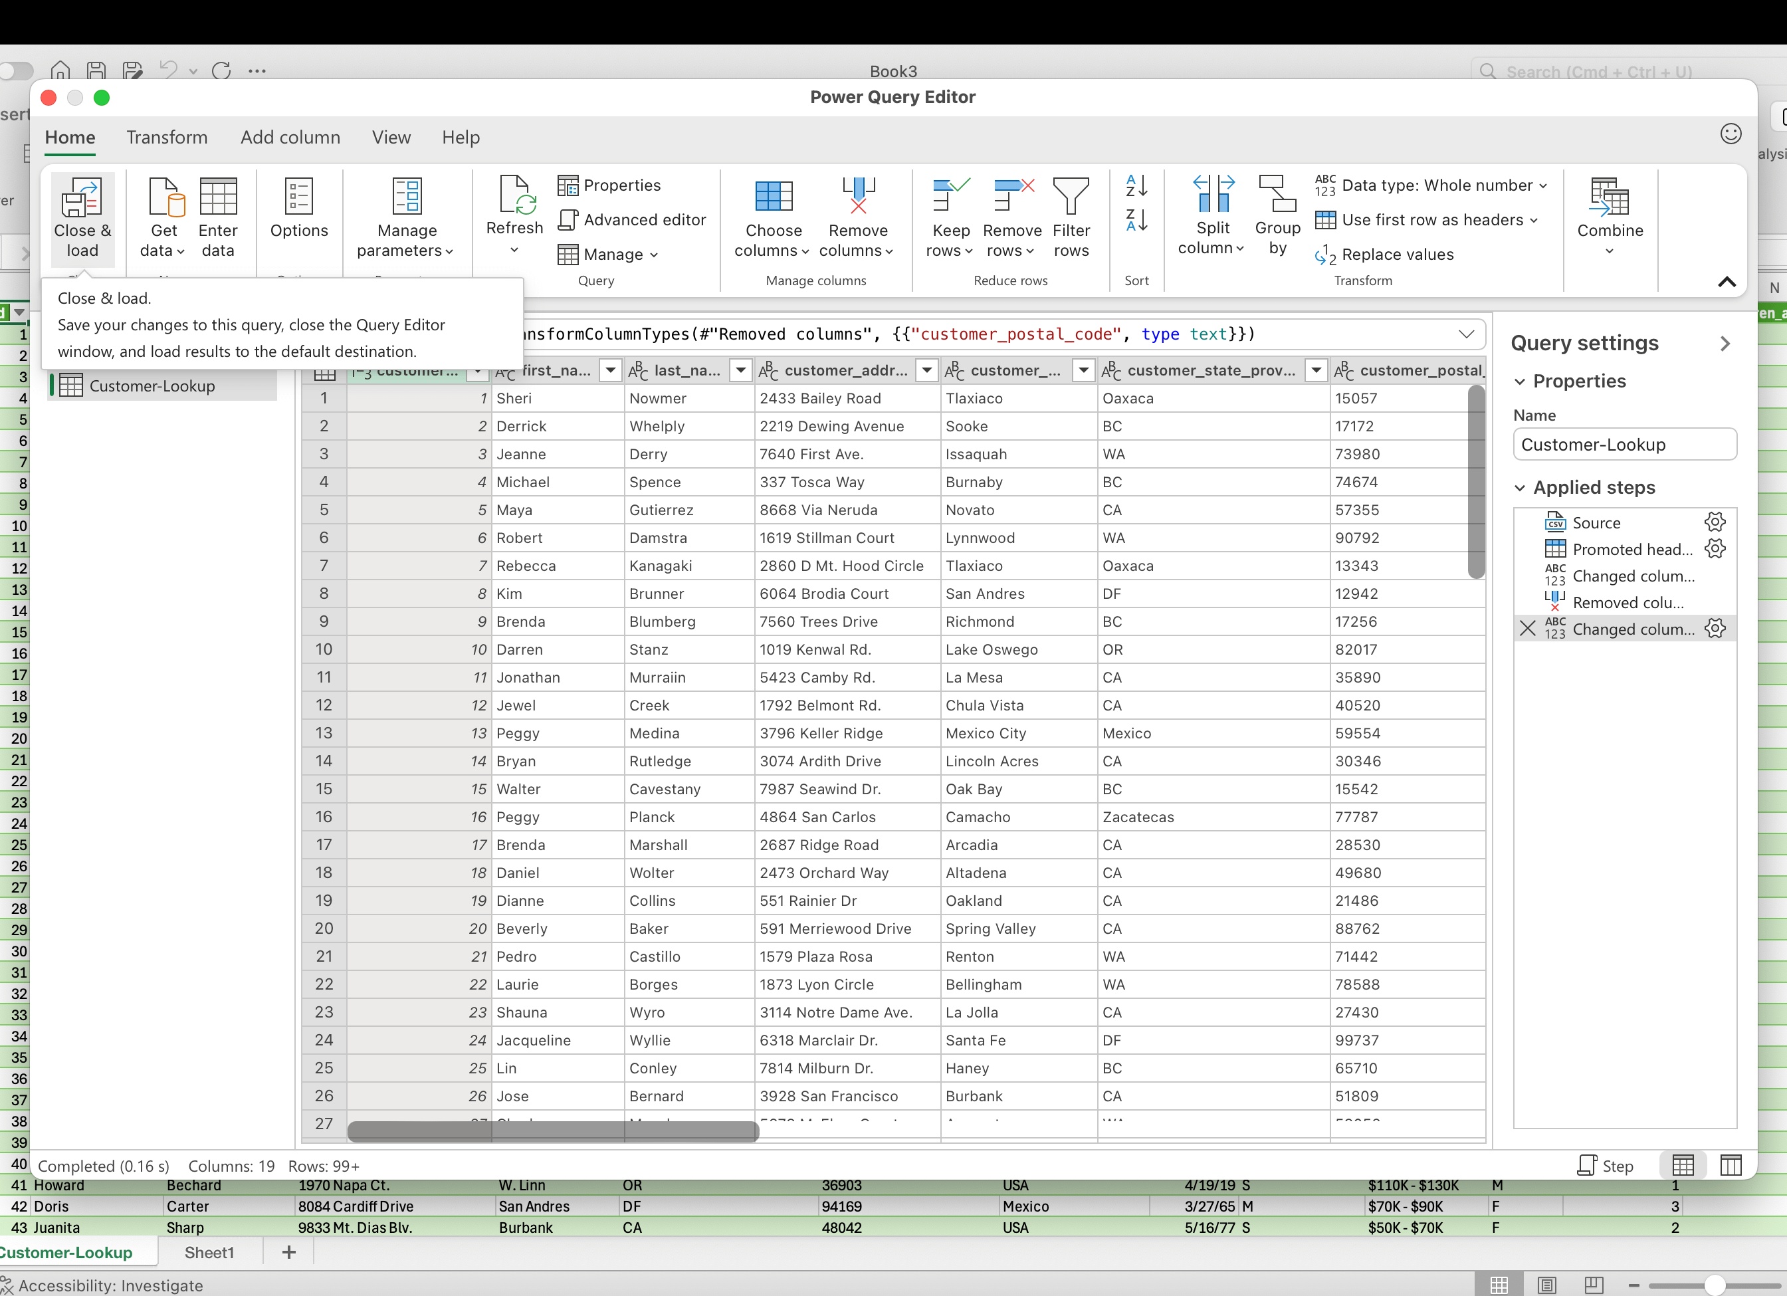1787x1296 pixels.
Task: Switch to the Transform ribbon tab
Action: [x=167, y=137]
